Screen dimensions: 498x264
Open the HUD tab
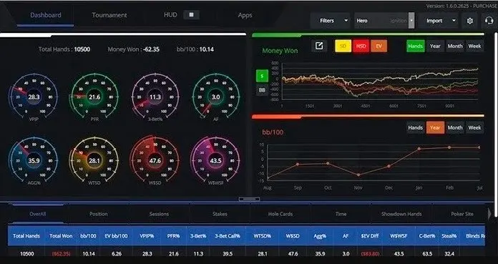coord(170,15)
